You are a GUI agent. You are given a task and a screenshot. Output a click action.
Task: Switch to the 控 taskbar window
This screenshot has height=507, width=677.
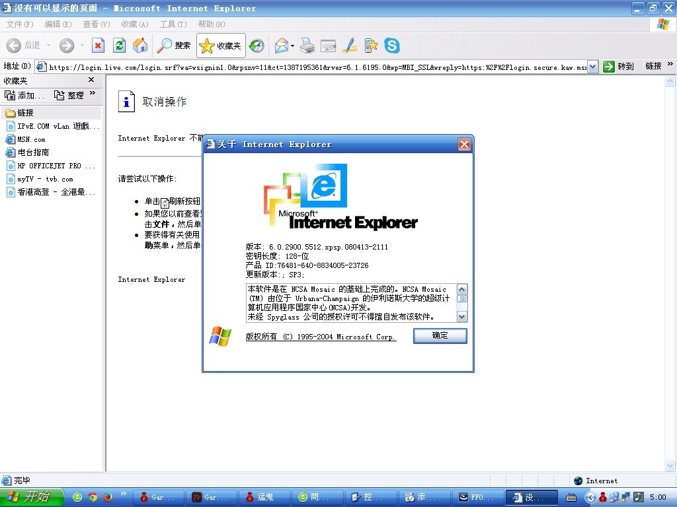[370, 497]
